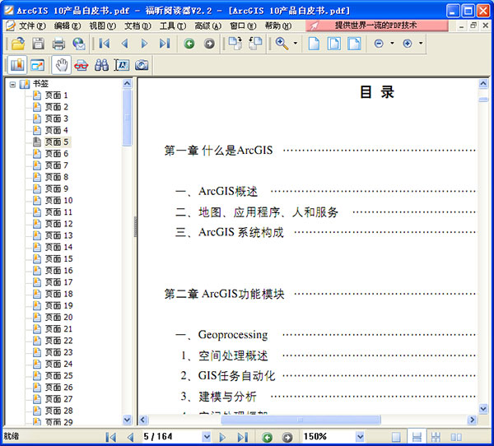Viewport: 494px width, 446px height.
Task: Click the page number field 5 / 164
Action: pos(172,437)
